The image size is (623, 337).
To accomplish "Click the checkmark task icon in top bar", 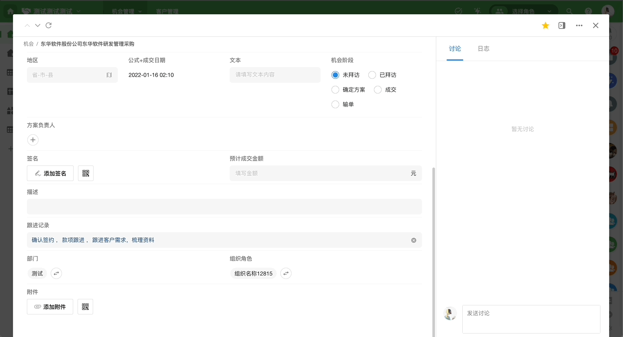I will (458, 11).
